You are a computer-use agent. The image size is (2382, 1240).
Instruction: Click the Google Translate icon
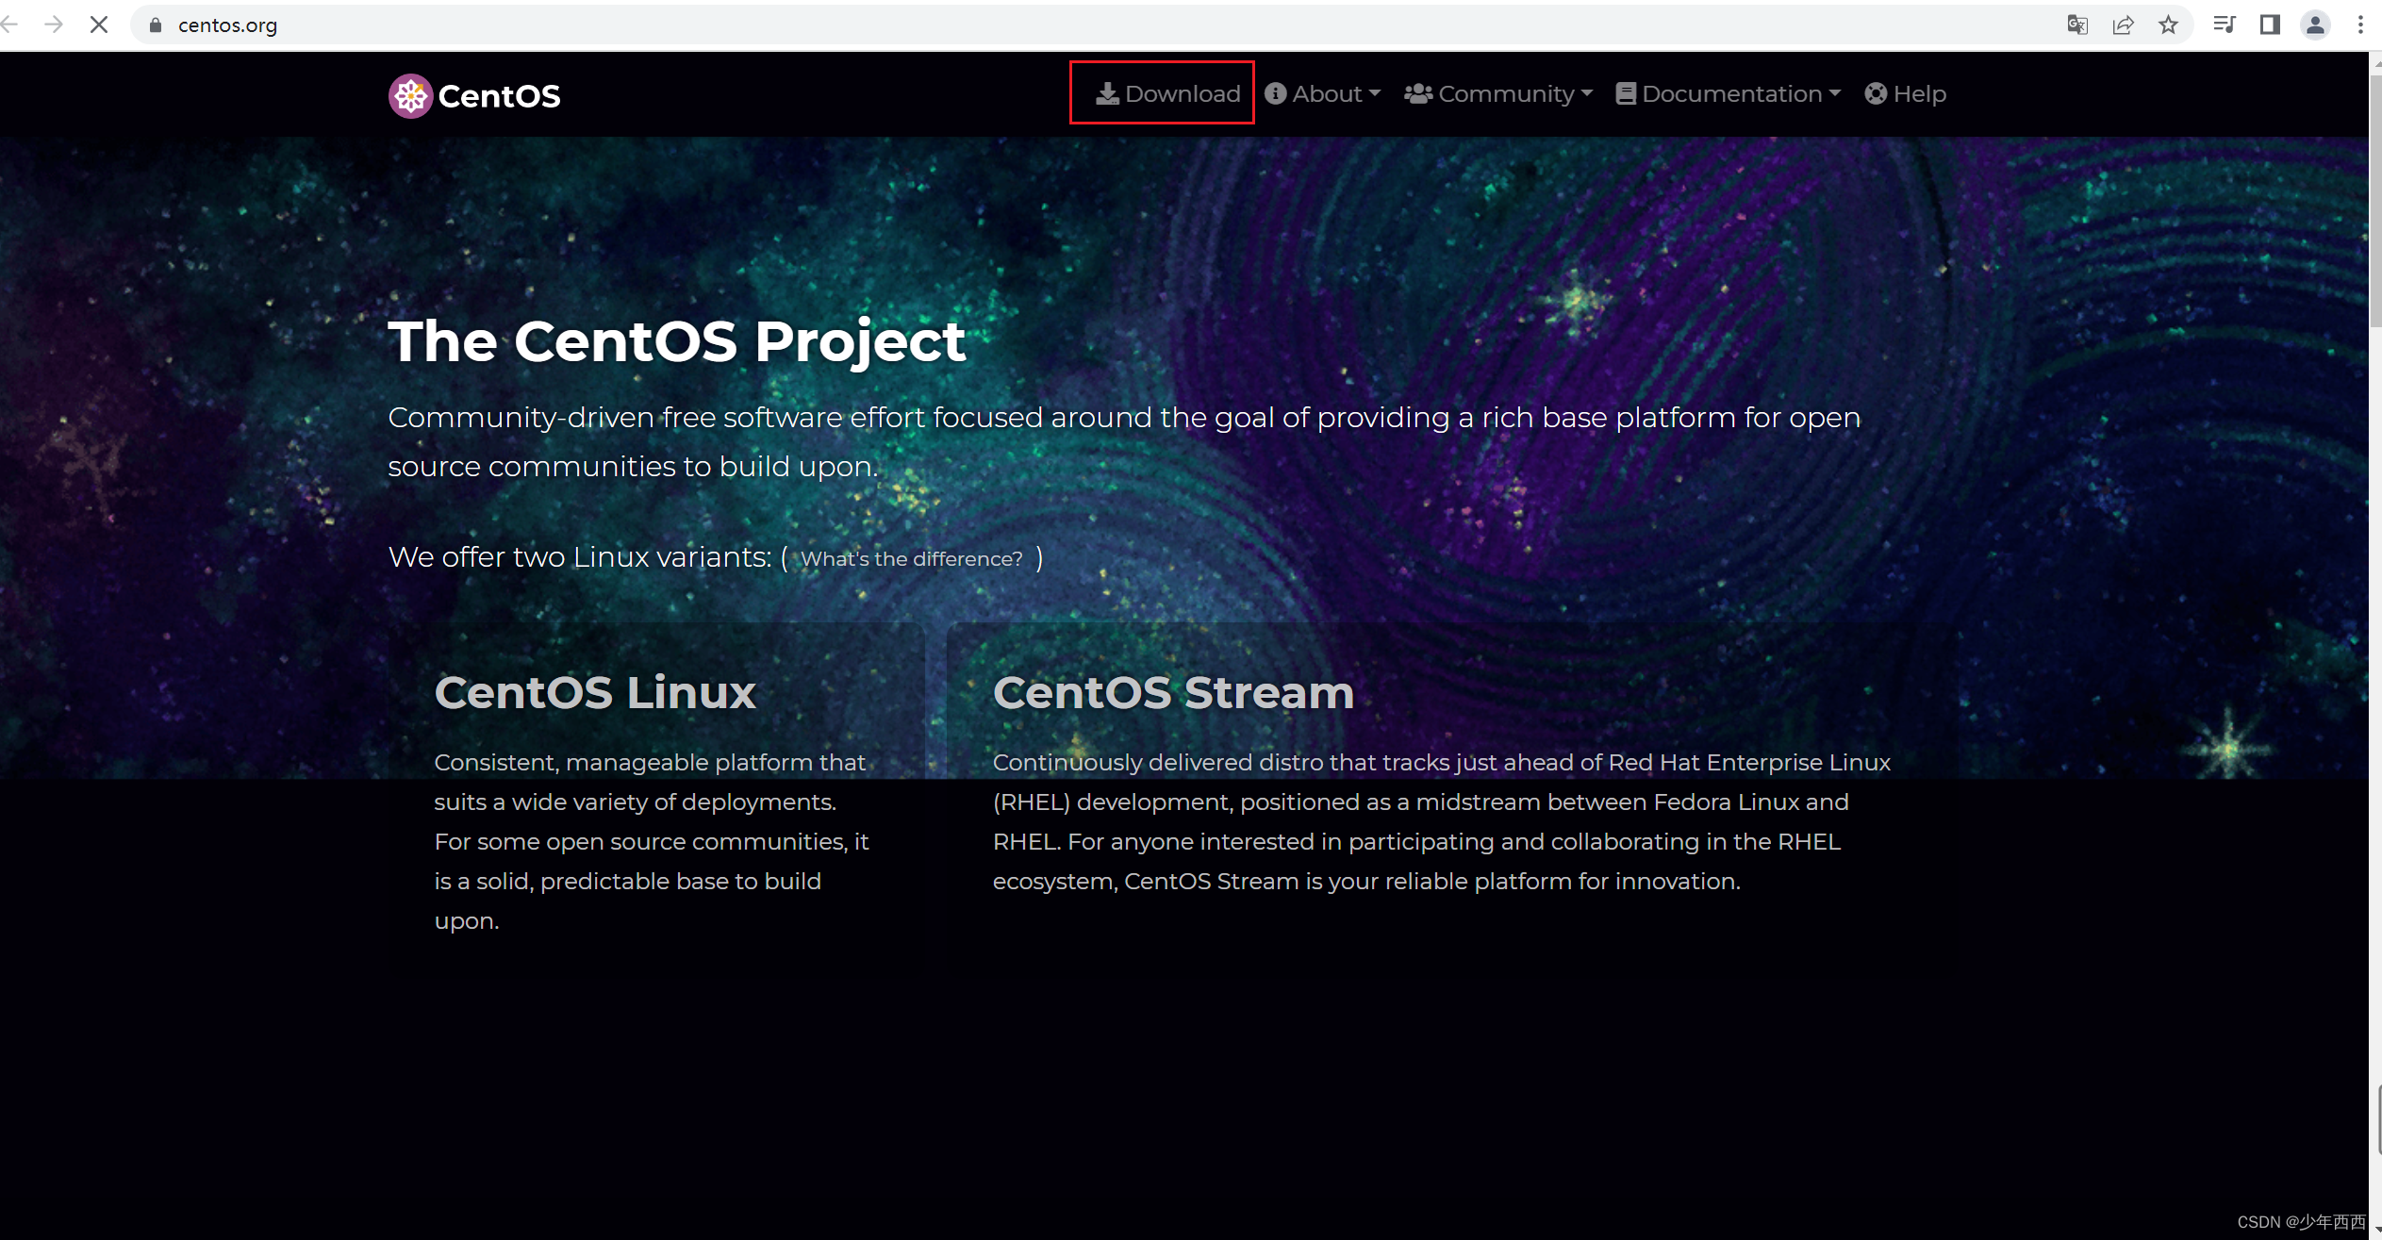tap(2076, 25)
